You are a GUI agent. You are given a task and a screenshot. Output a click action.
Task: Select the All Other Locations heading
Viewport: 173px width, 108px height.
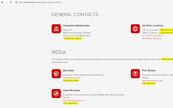152,26
